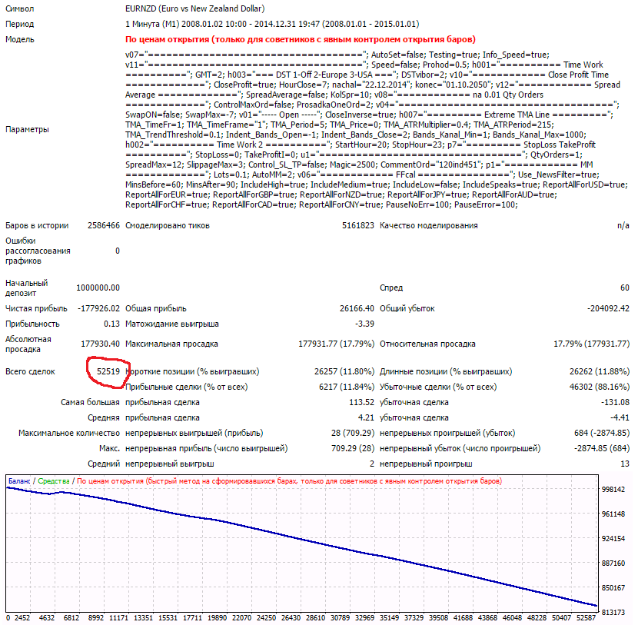
Task: Click the 'Ошибки рассогласования графиков' label
Action: click(38, 251)
